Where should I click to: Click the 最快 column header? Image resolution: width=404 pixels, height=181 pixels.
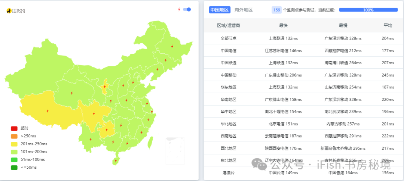point(283,26)
